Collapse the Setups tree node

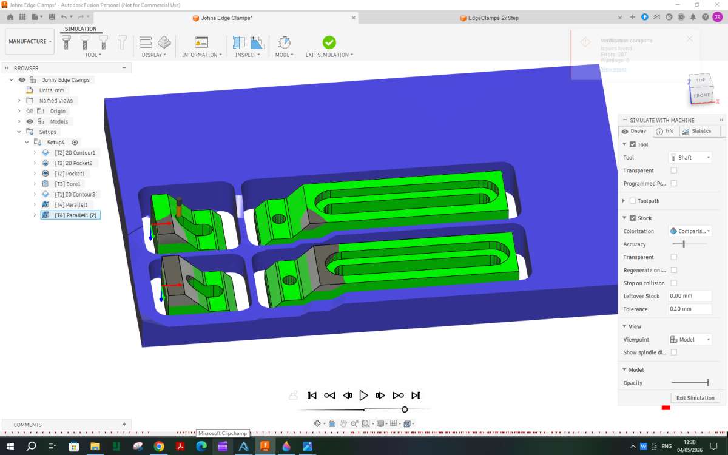pyautogui.click(x=19, y=132)
